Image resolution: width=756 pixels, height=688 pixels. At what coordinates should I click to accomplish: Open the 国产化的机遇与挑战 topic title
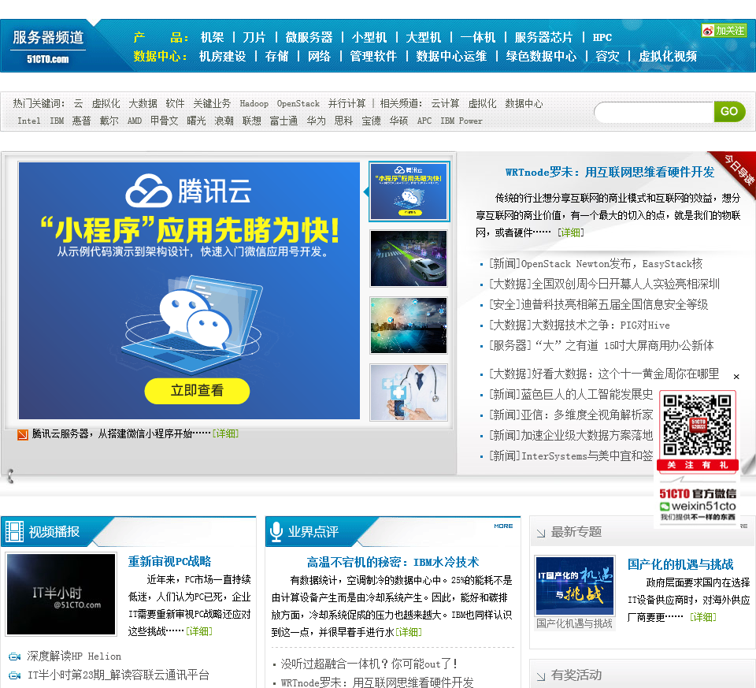click(x=680, y=564)
